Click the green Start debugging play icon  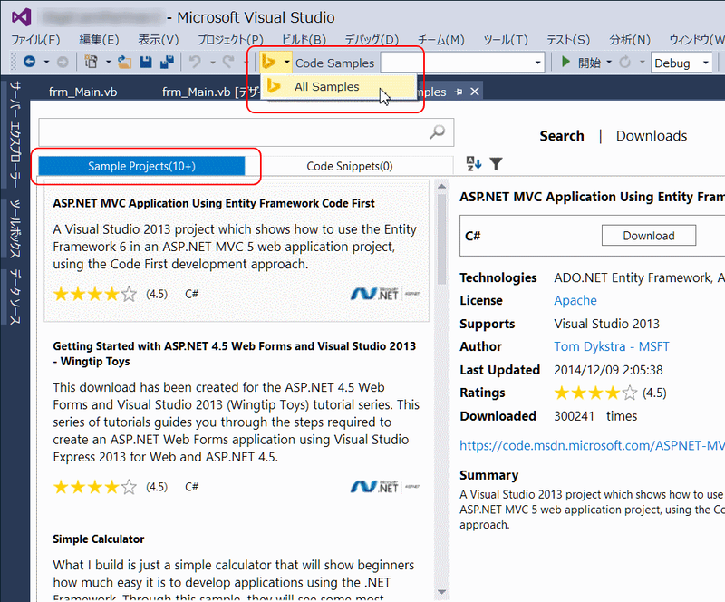tap(565, 62)
